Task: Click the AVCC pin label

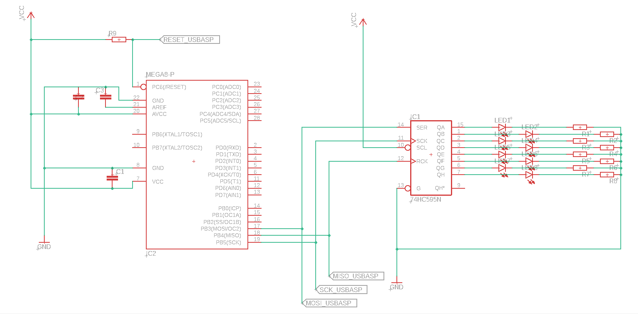Action: tap(159, 114)
